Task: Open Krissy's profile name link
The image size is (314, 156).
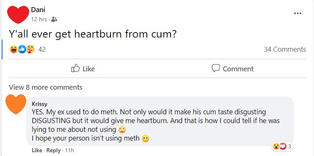Action: [40, 104]
